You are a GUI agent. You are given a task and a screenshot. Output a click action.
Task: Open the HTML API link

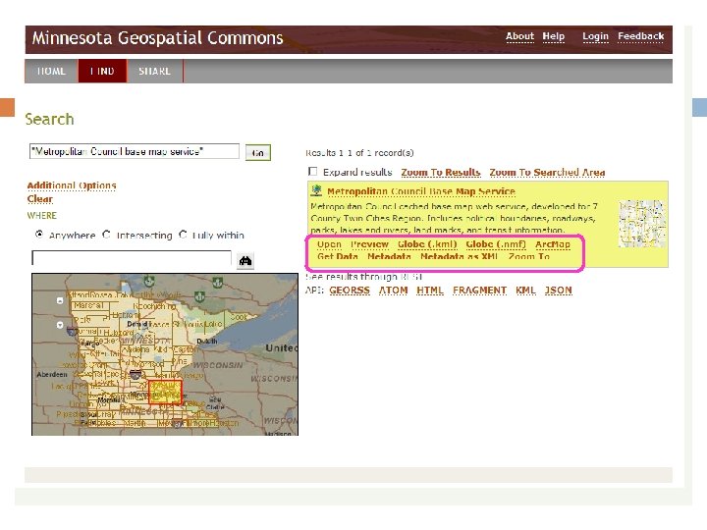pyautogui.click(x=430, y=291)
